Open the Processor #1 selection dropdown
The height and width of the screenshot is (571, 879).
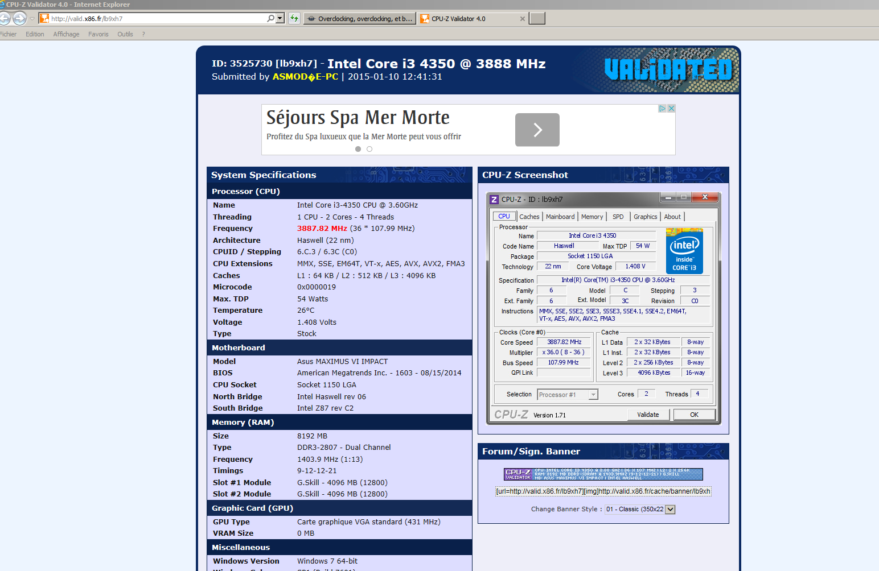(x=568, y=395)
